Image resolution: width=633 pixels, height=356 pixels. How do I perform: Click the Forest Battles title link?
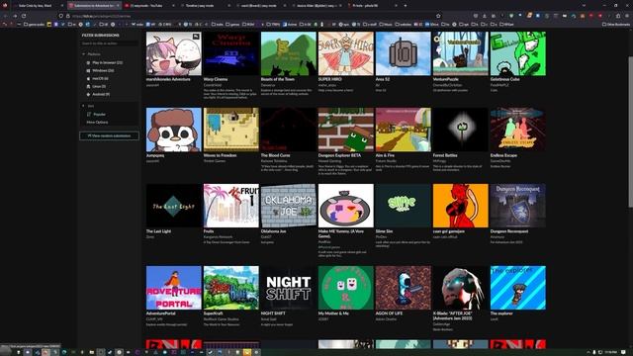point(445,155)
